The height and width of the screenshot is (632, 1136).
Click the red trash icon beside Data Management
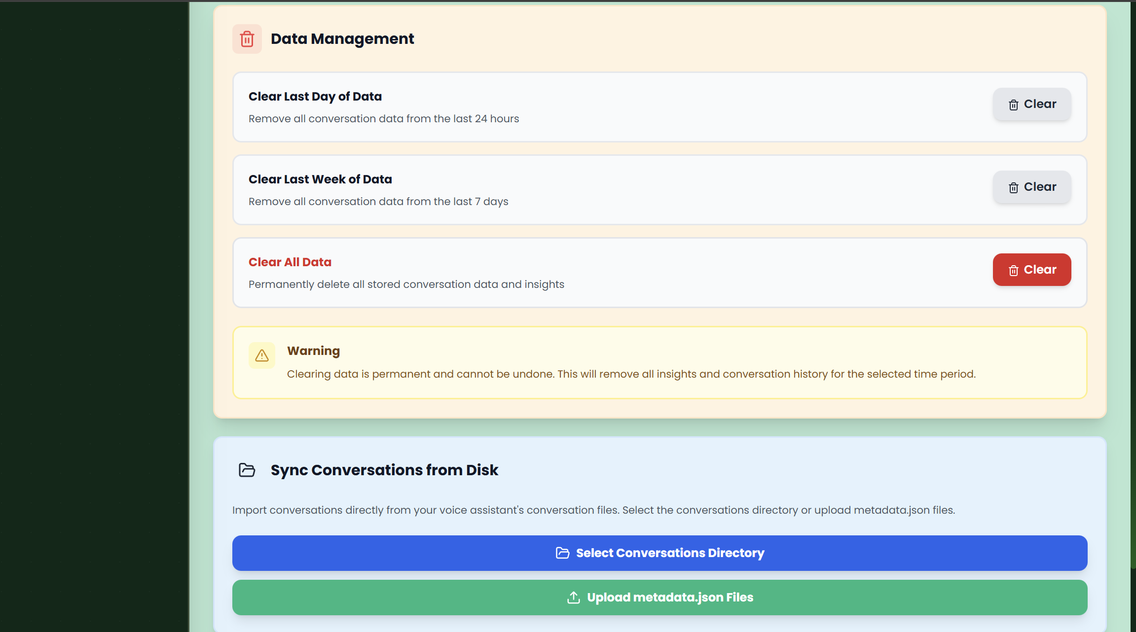[247, 39]
